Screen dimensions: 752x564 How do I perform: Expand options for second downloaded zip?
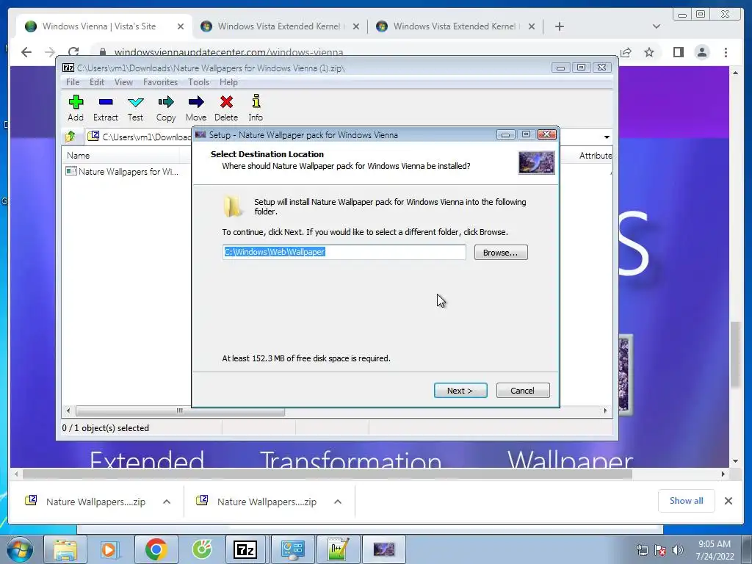[338, 502]
